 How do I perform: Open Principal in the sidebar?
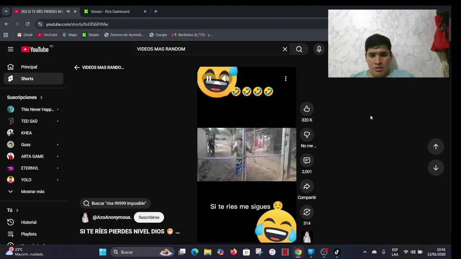coord(33,67)
